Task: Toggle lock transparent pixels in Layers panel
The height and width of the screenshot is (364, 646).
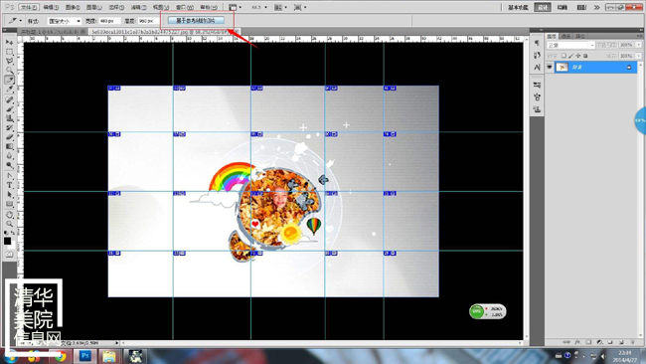Action: (564, 56)
